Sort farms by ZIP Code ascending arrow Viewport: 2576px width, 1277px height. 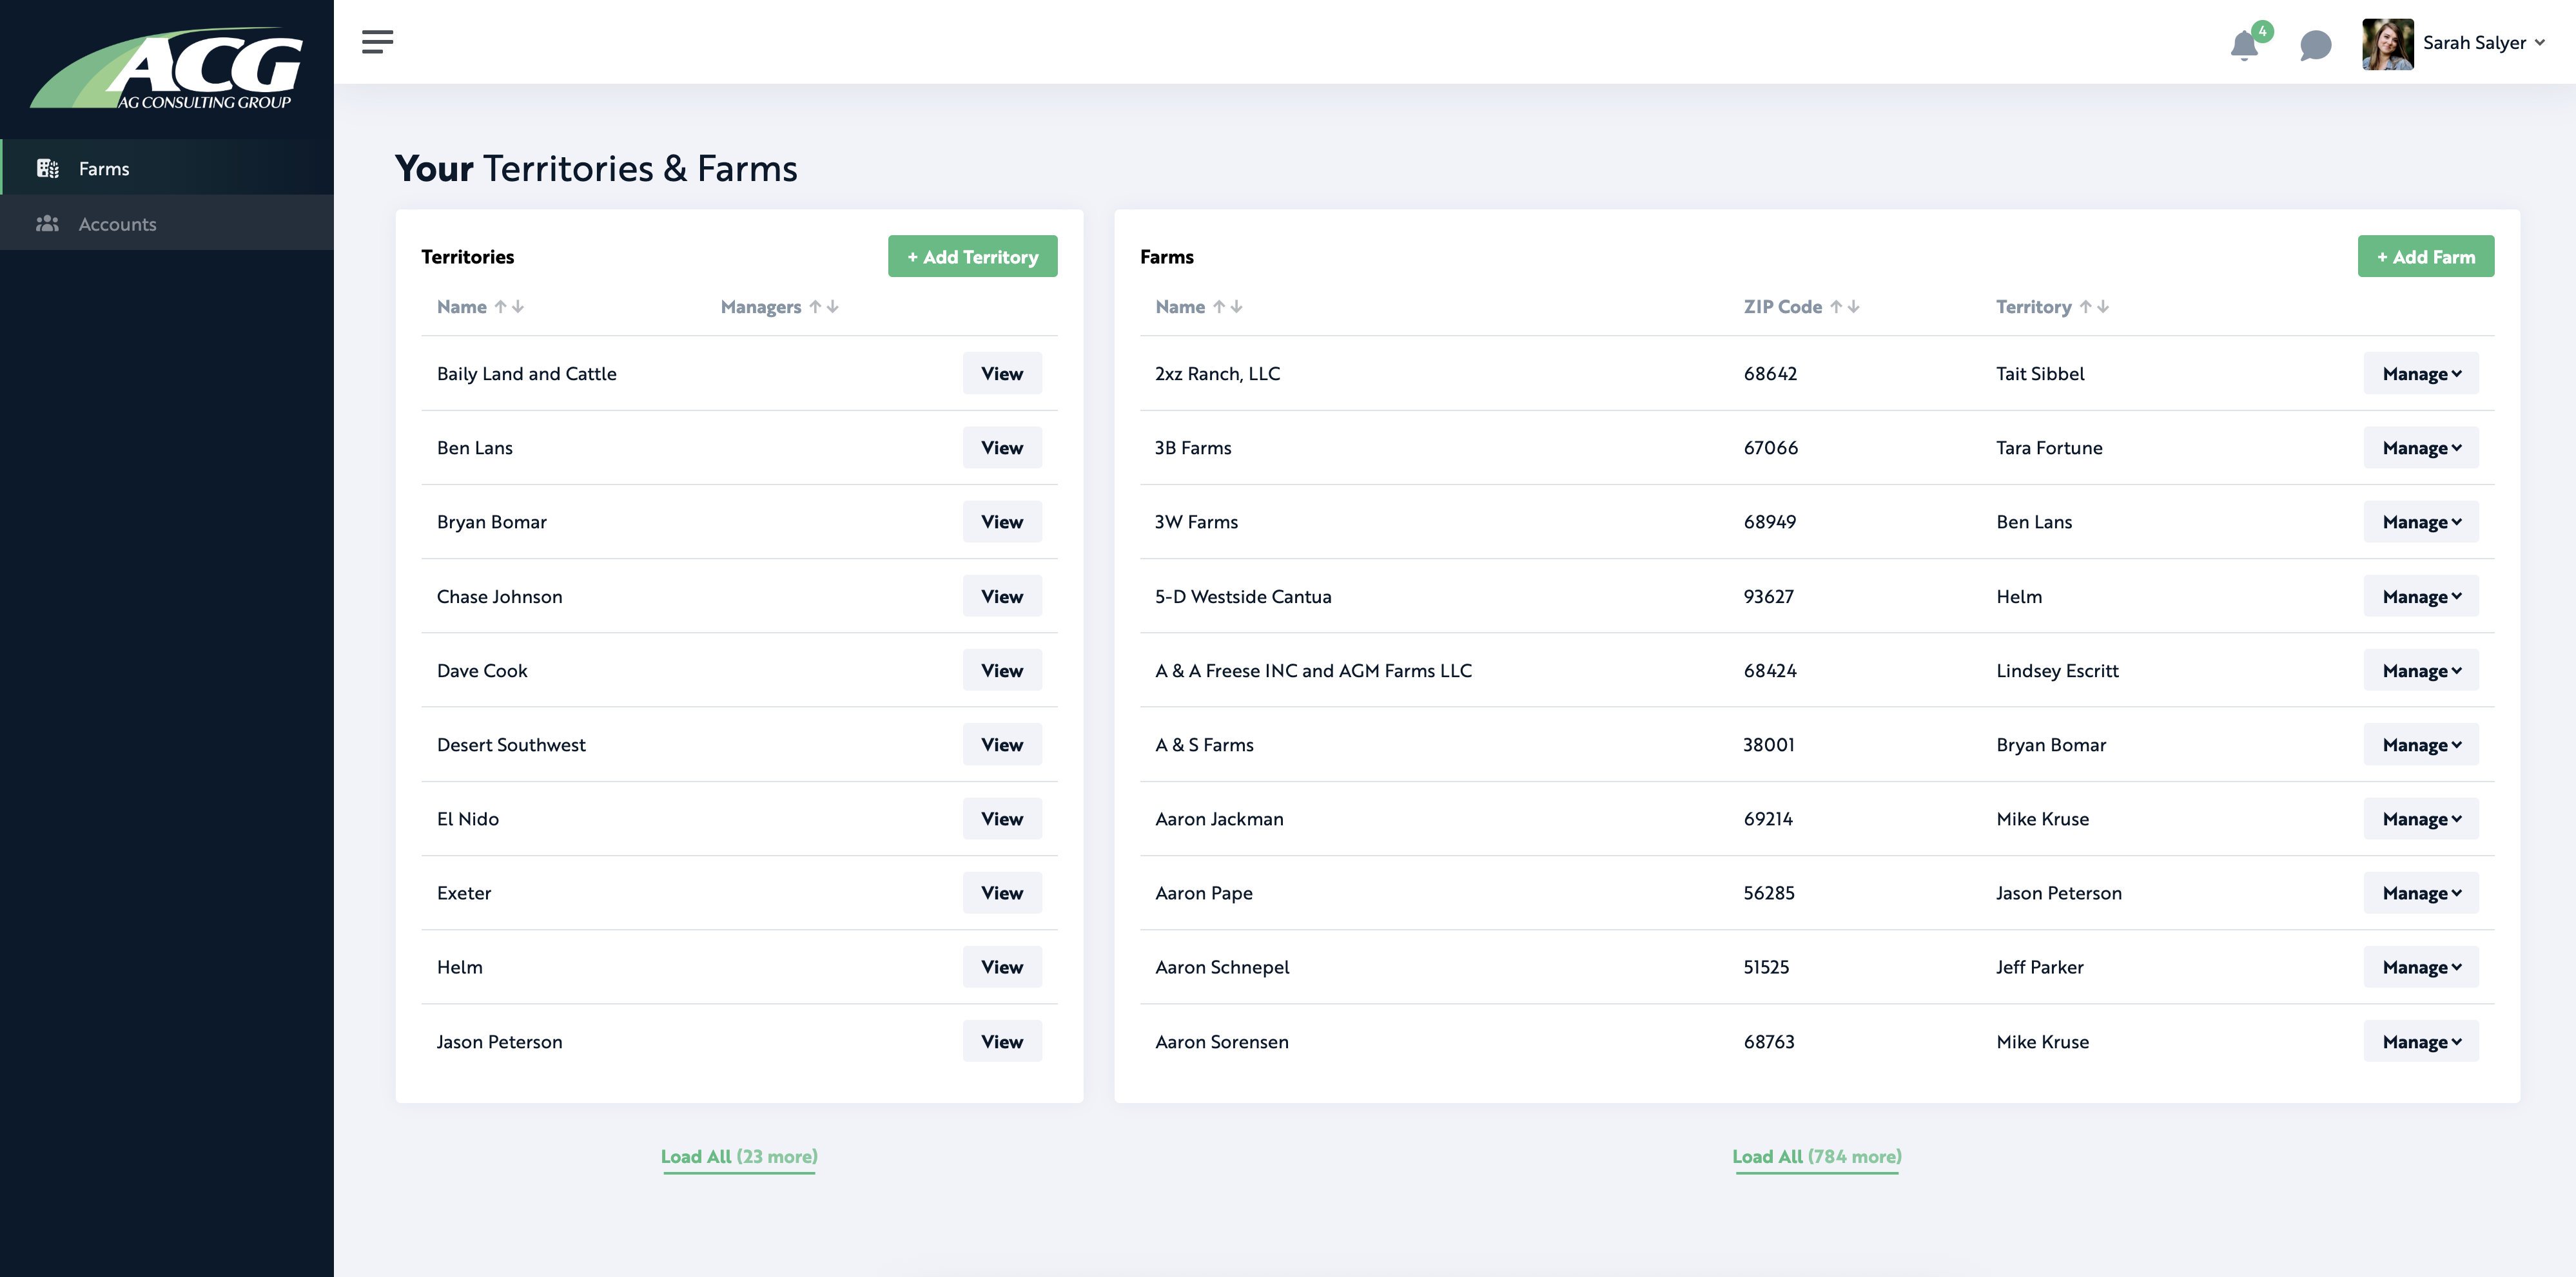(1836, 307)
